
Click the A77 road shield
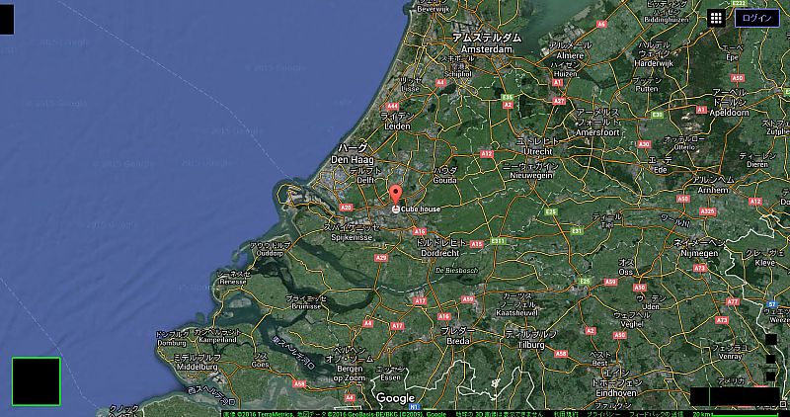[733, 301]
